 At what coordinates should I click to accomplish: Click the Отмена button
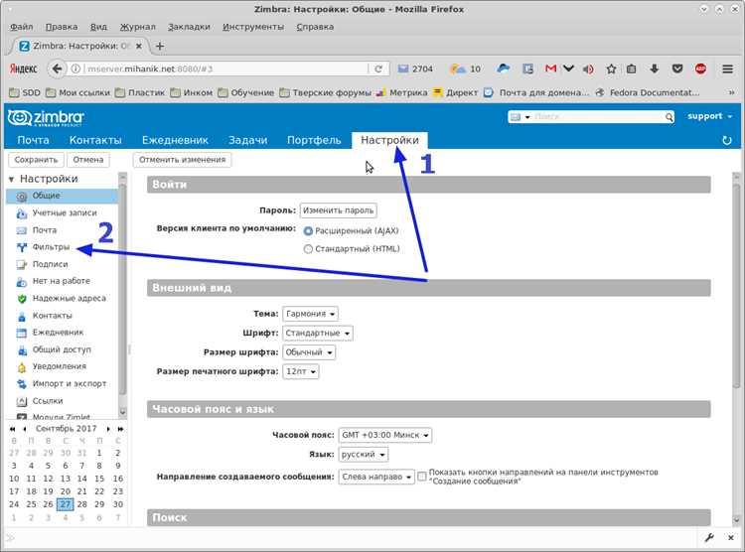pyautogui.click(x=88, y=160)
